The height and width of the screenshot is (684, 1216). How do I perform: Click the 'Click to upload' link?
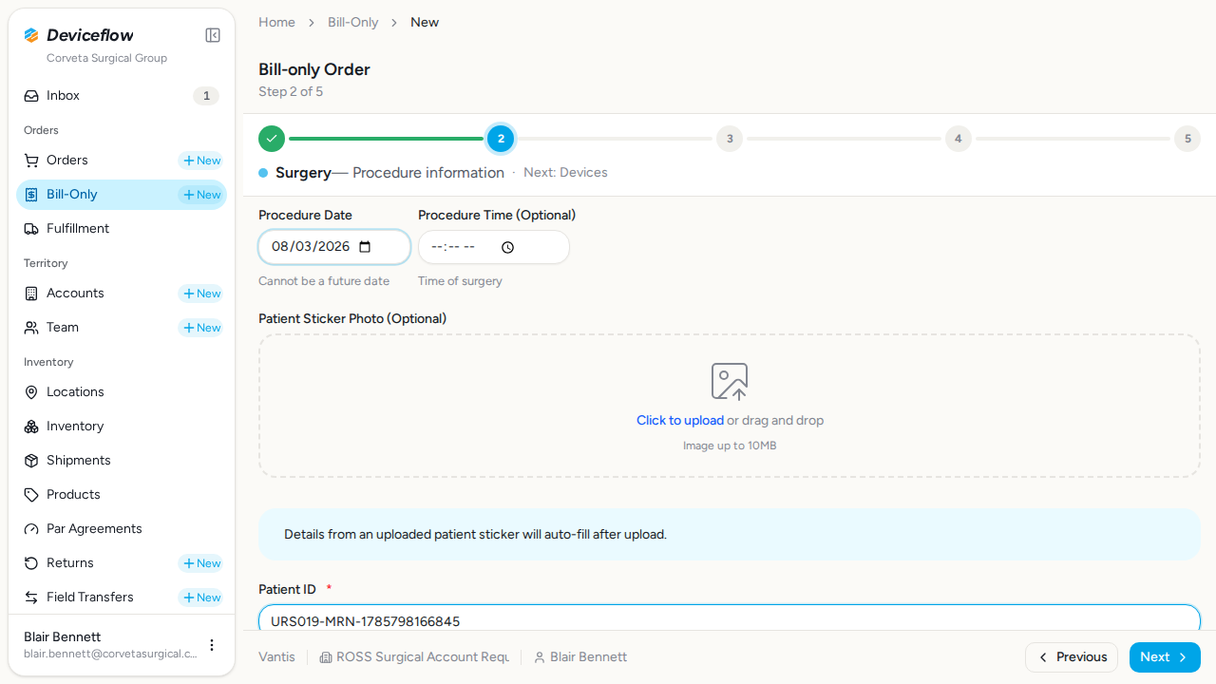pyautogui.click(x=680, y=420)
